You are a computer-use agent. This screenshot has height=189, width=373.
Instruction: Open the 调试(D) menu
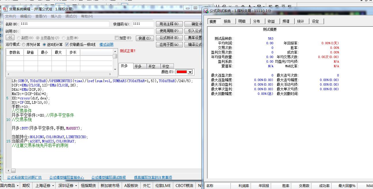pos(71,16)
